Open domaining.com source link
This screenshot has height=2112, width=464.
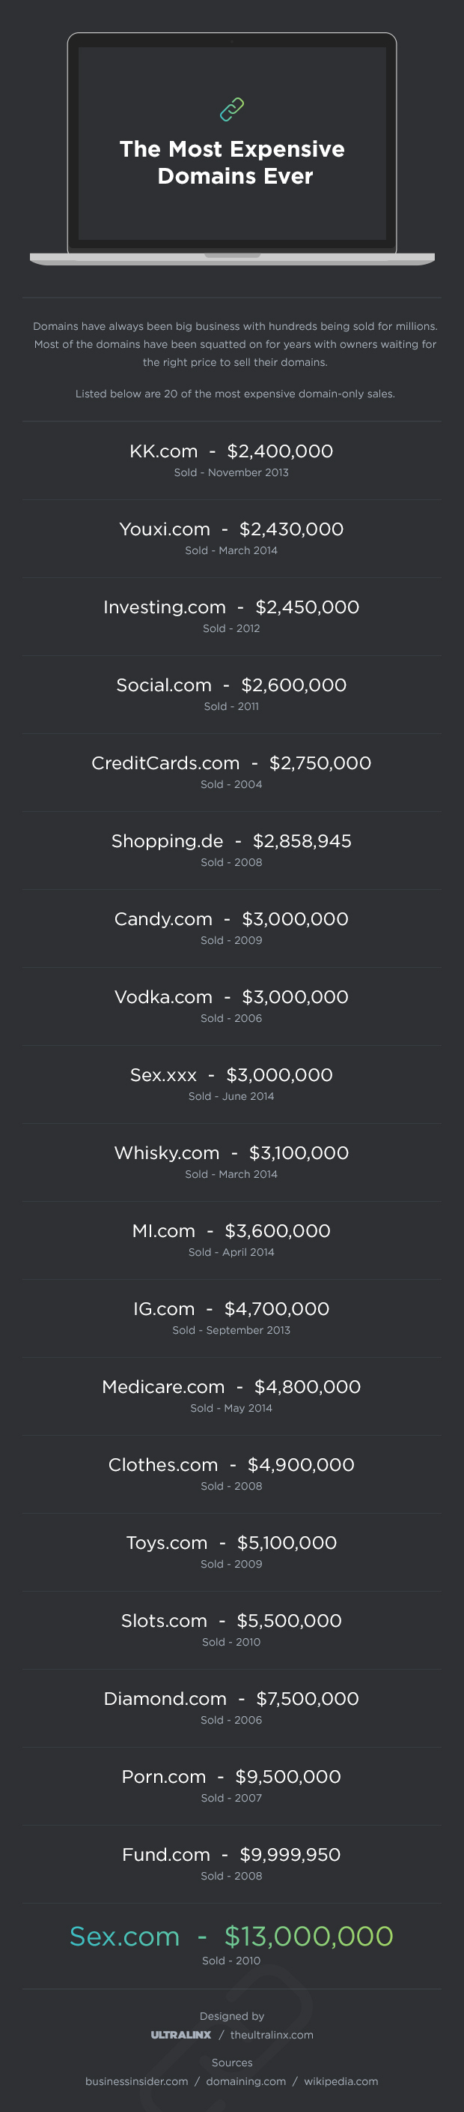coord(245,2081)
